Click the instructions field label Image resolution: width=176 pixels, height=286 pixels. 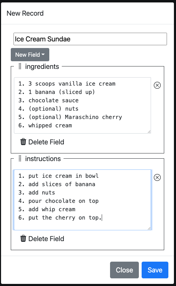coord(43,159)
